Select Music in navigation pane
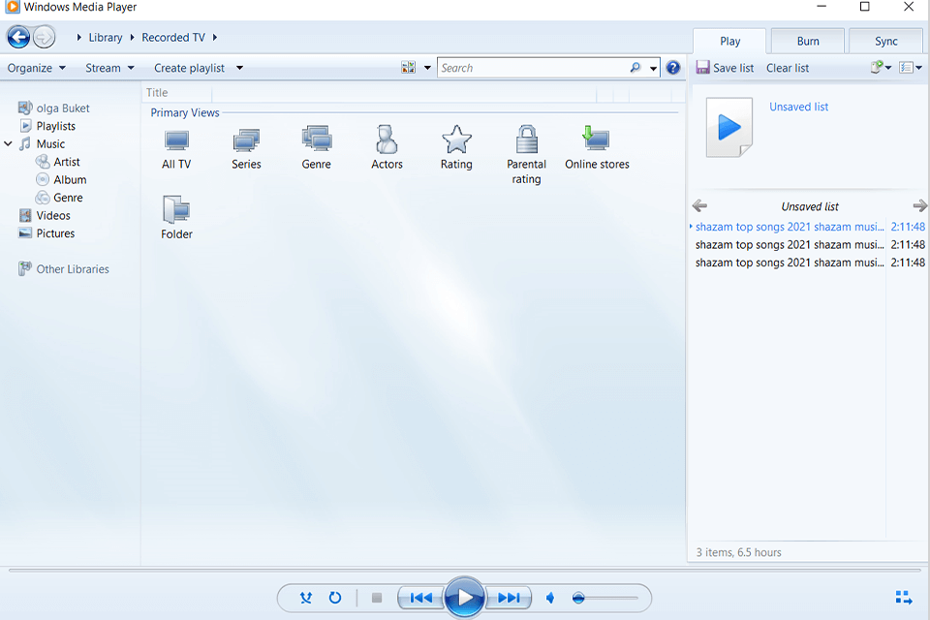The width and height of the screenshot is (930, 620). click(42, 143)
